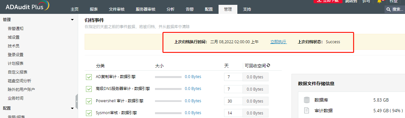Click the days field showing 30
The width and height of the screenshot is (405, 118).
(x=233, y=101)
